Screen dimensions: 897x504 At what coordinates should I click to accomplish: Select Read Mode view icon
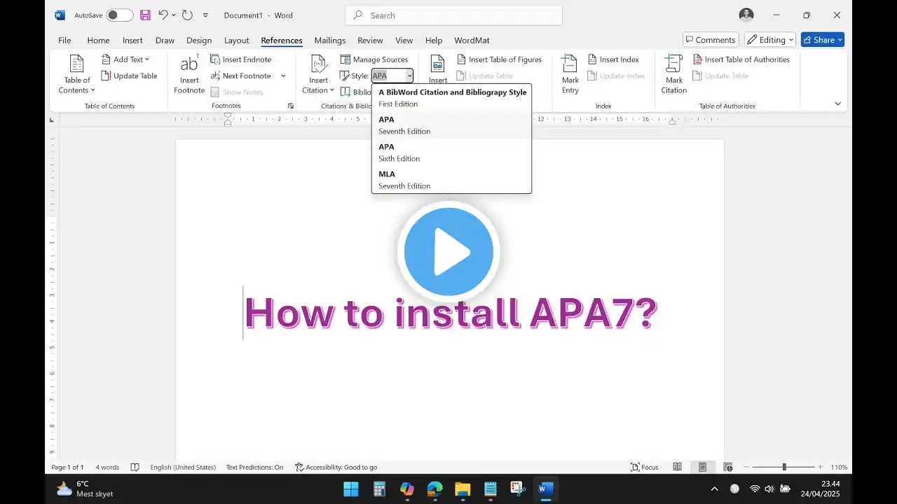tap(678, 467)
